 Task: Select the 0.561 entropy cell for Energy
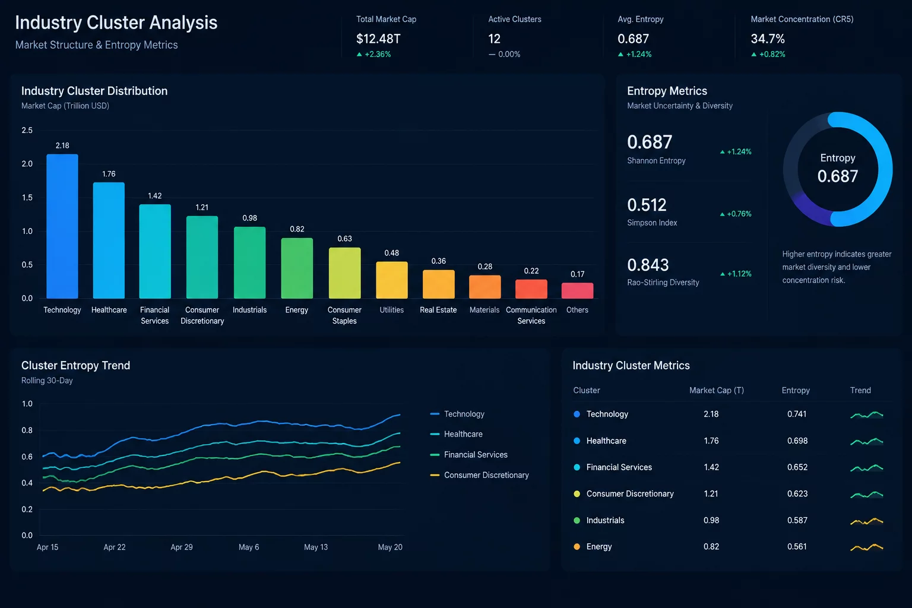coord(797,546)
